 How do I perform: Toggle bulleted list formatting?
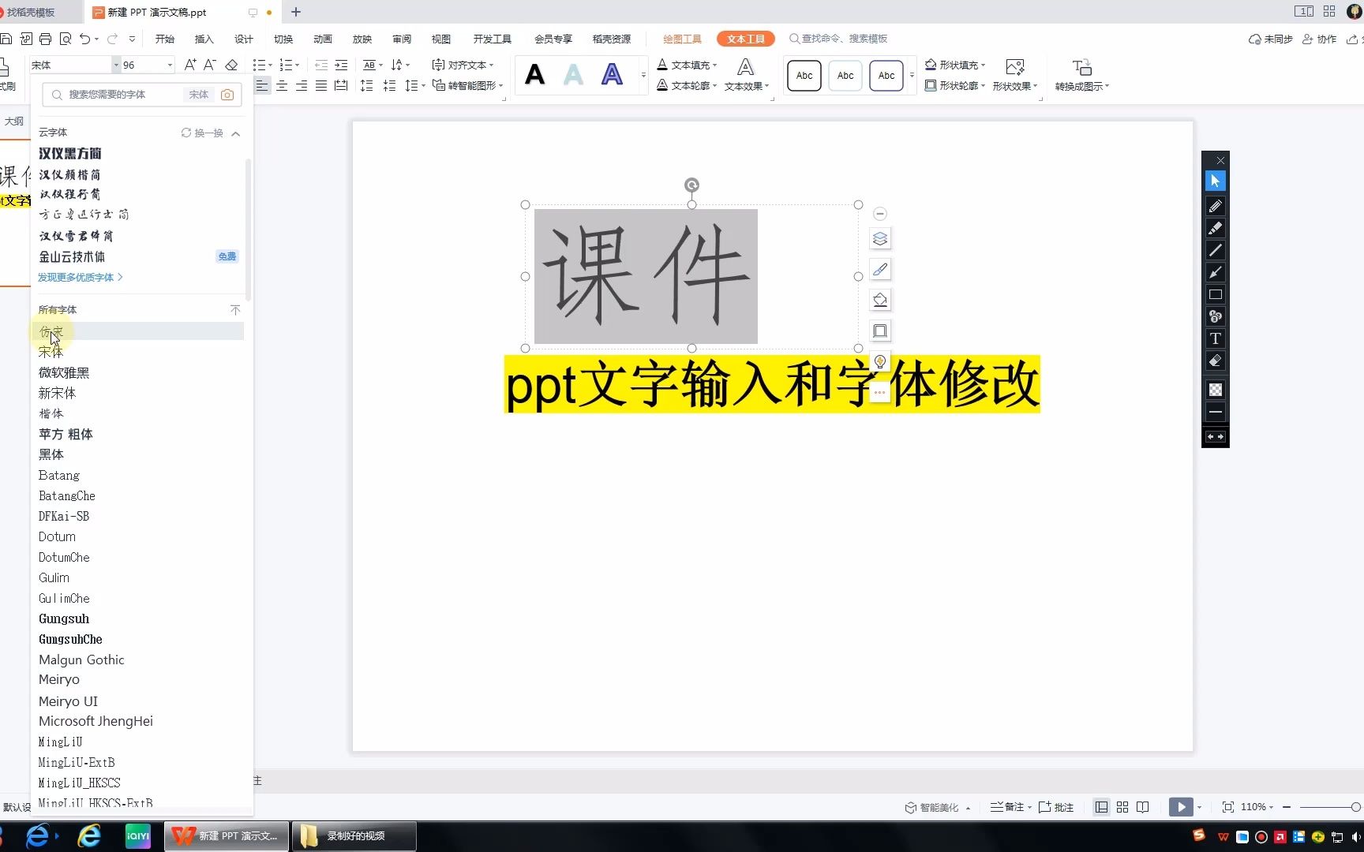point(260,65)
